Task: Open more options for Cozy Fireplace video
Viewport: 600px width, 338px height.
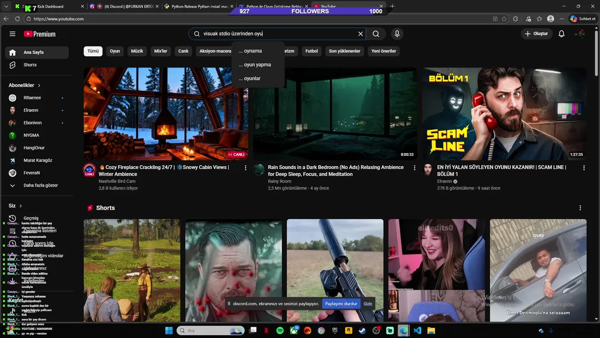Action: click(x=245, y=168)
